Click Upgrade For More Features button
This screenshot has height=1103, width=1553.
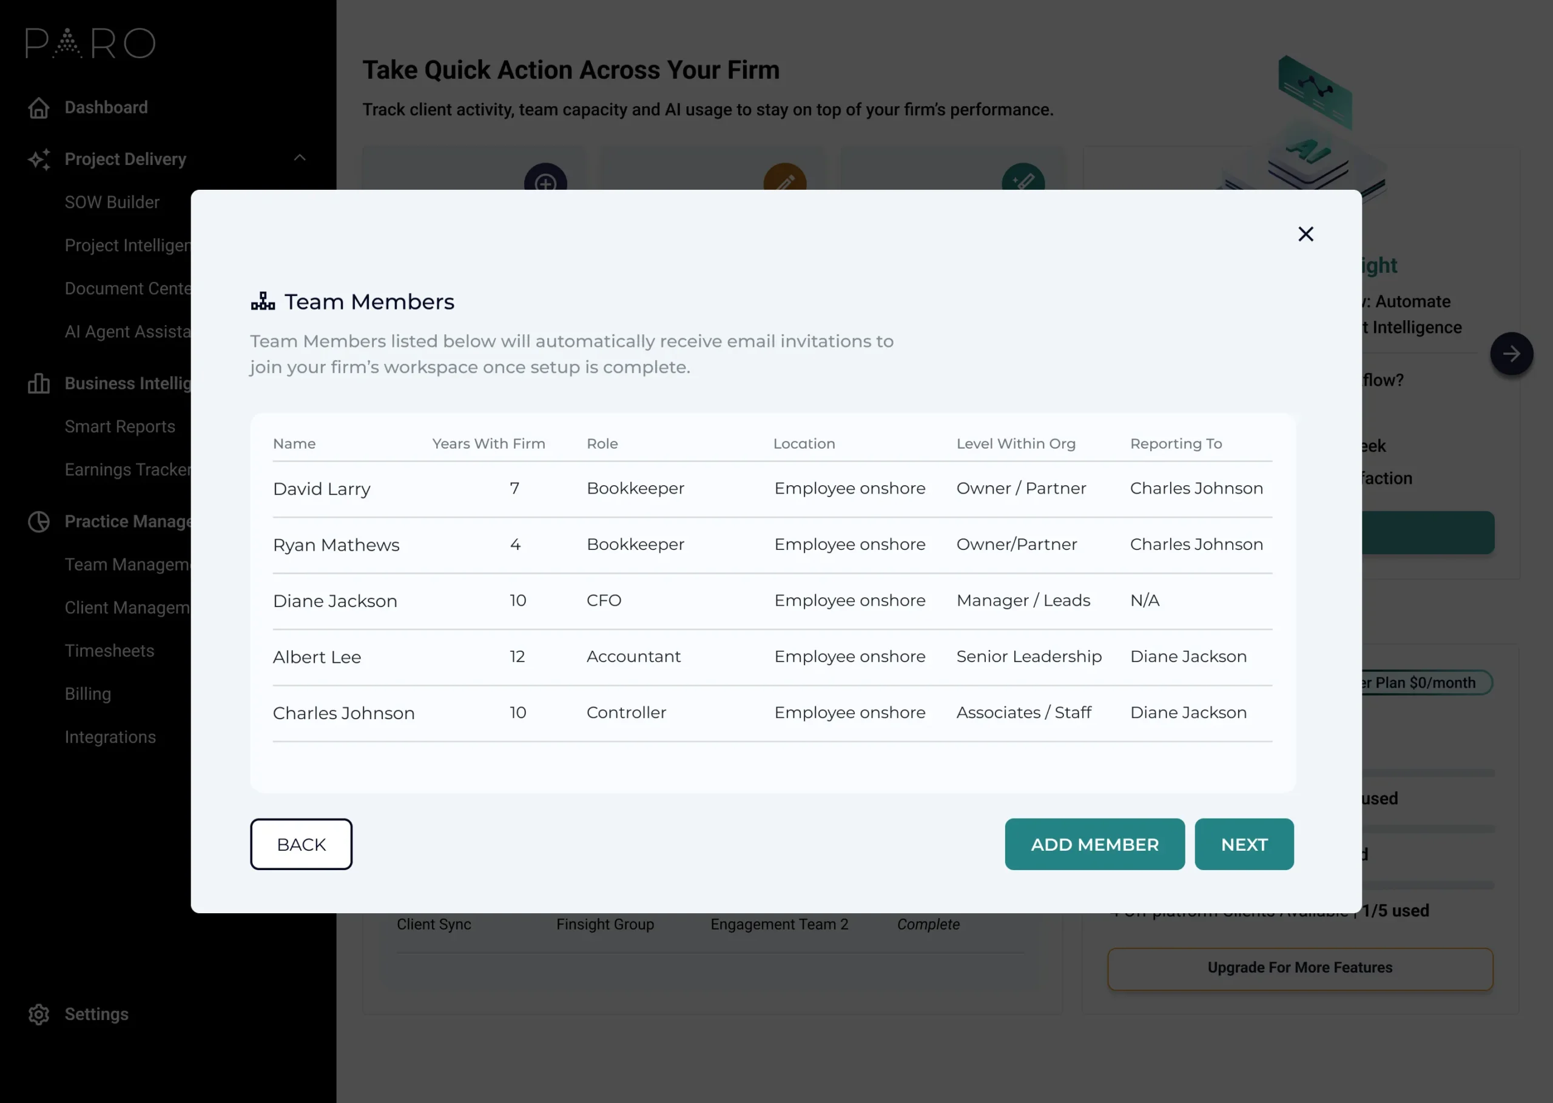click(x=1299, y=968)
